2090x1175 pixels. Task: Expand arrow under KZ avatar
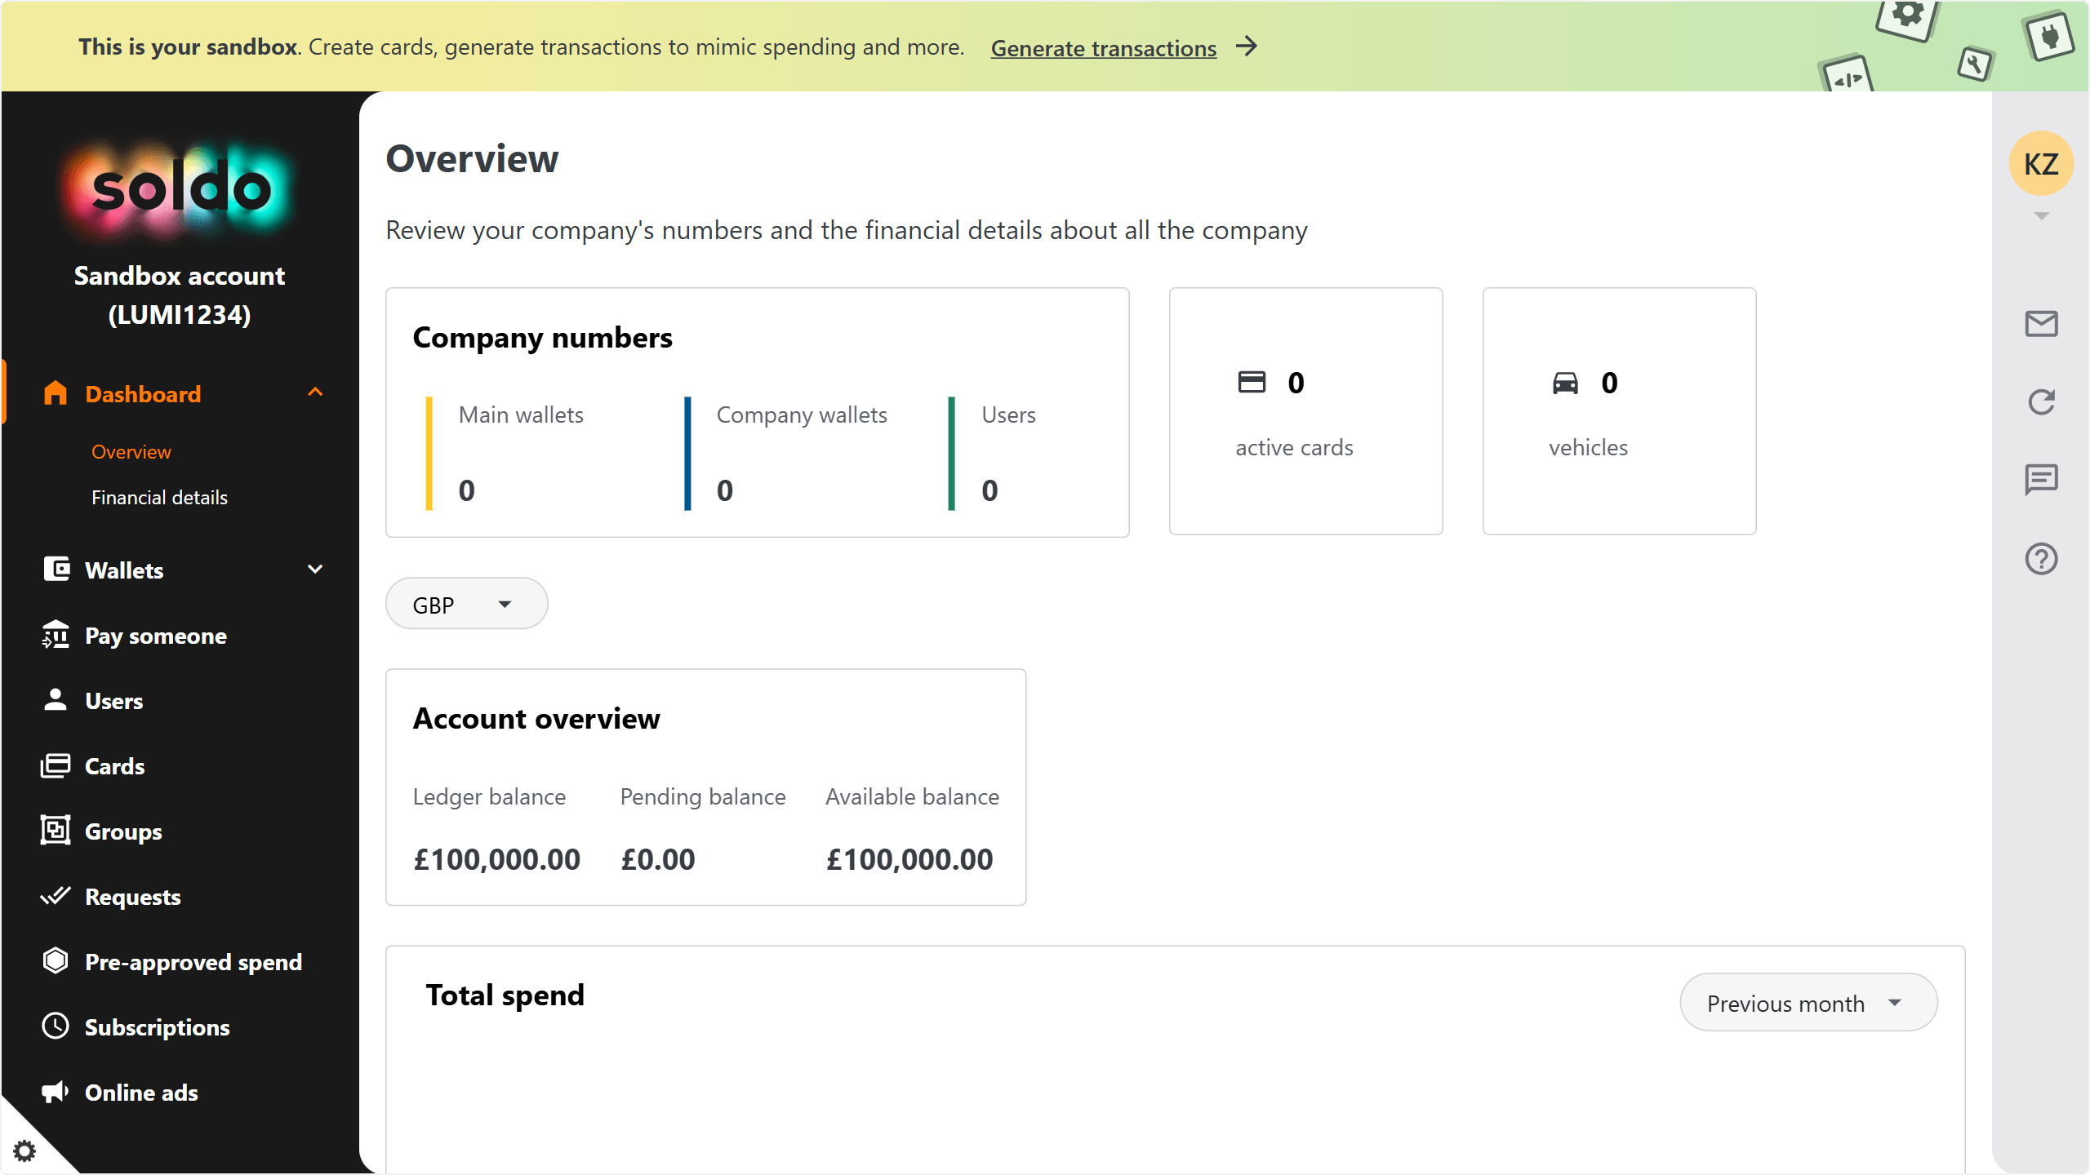click(x=2041, y=216)
